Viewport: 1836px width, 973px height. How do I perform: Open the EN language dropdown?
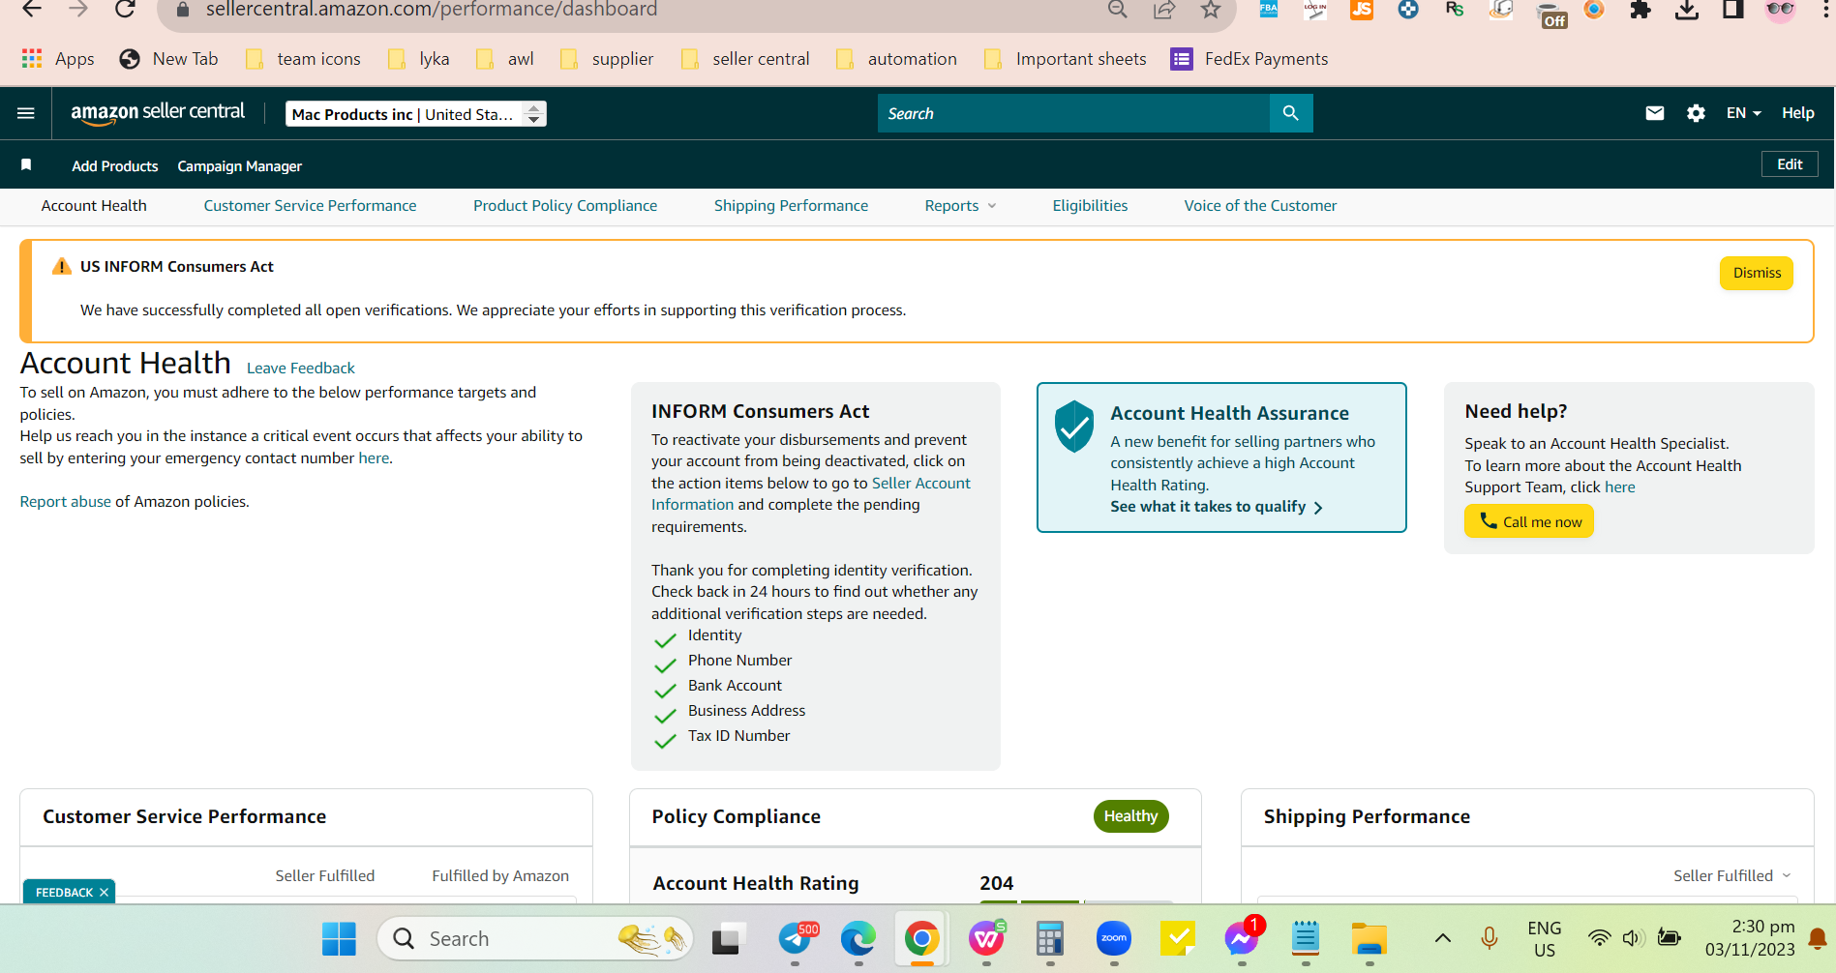coord(1744,113)
